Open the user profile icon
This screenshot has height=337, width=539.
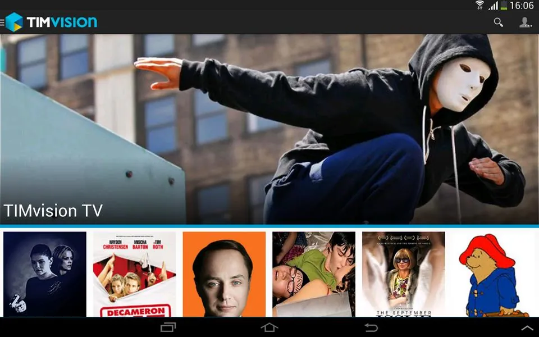[x=526, y=22]
